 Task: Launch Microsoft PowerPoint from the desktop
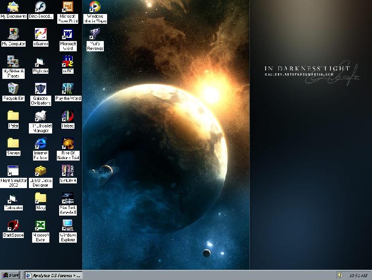click(68, 7)
